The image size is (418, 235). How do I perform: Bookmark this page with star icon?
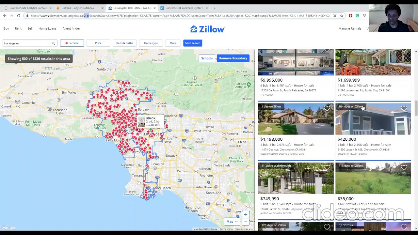point(342,16)
